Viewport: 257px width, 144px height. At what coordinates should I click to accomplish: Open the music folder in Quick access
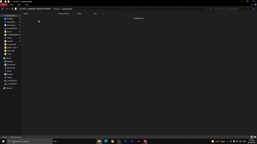(9, 32)
